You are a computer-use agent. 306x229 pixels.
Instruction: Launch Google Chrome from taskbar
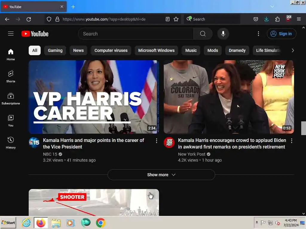[100, 223]
